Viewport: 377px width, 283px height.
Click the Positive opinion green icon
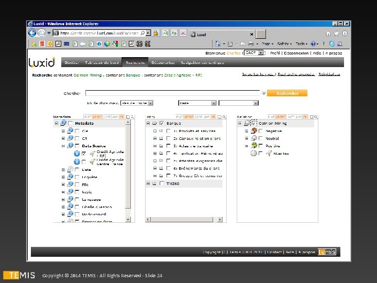click(254, 146)
